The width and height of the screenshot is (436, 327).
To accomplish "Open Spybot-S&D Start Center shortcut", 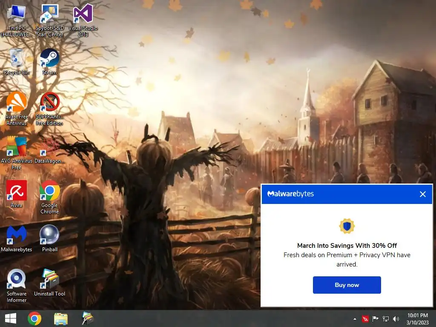I will coord(49,21).
